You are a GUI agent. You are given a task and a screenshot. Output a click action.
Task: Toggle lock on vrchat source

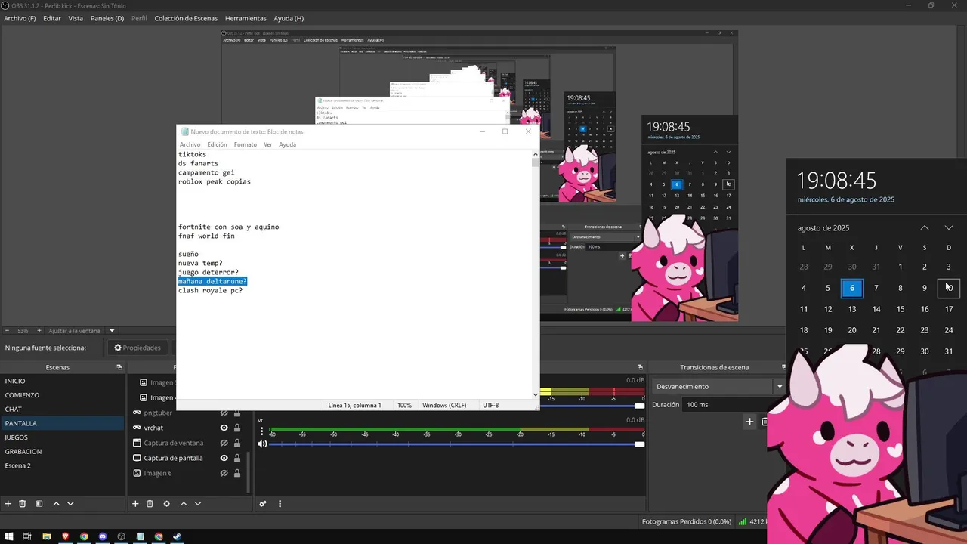(x=237, y=428)
